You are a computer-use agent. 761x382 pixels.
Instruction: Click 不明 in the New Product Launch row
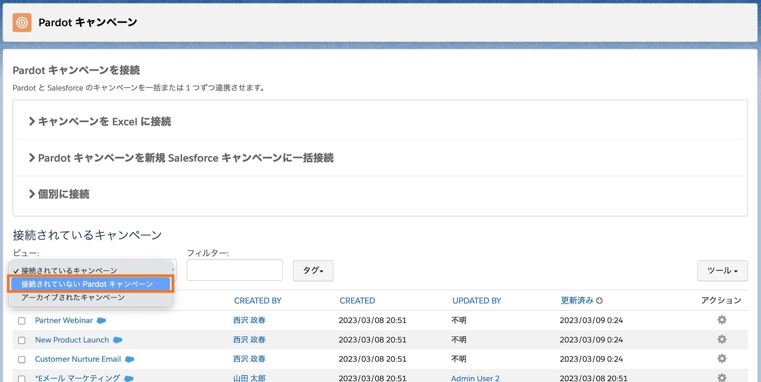[459, 340]
